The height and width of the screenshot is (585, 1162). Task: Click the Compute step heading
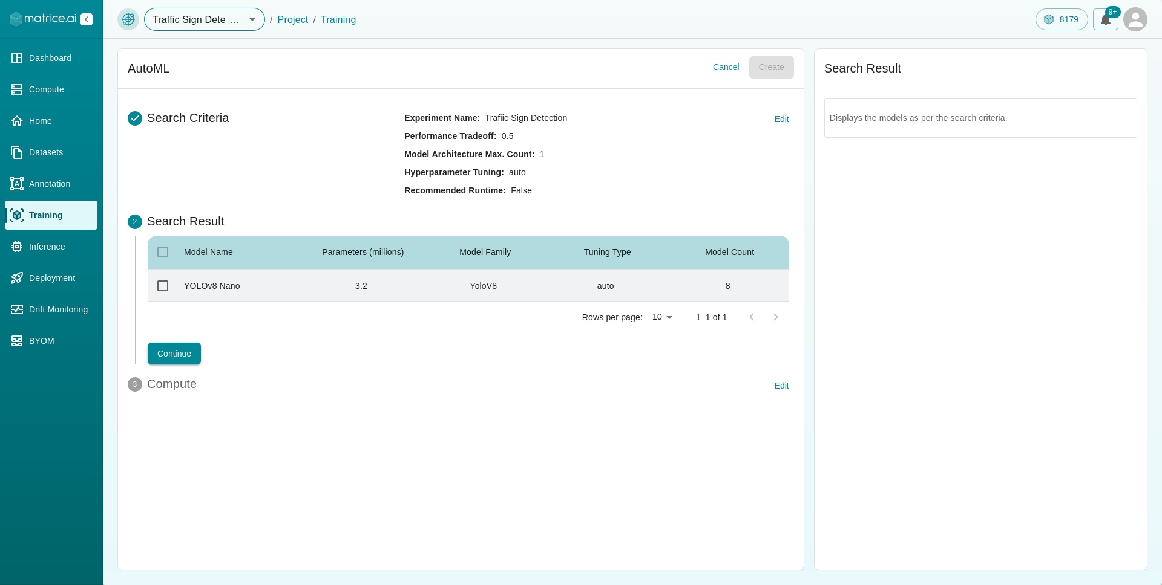[x=172, y=384]
